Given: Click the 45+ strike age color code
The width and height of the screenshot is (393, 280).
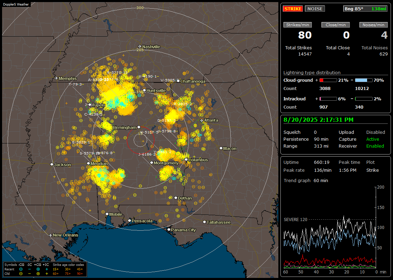Looking at the screenshot, I should click(80, 269).
